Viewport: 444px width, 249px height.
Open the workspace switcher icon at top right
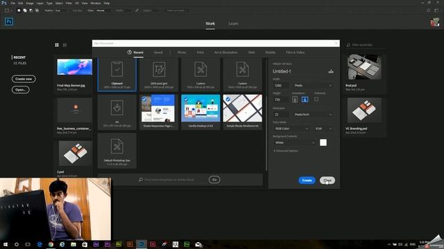click(436, 10)
